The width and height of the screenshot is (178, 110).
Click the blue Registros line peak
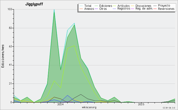click(68, 95)
